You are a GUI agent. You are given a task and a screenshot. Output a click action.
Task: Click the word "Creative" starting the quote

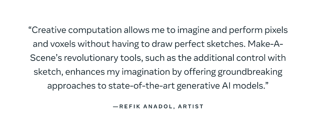(x=49, y=30)
